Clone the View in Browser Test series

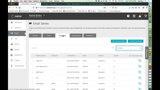[x=140, y=66]
